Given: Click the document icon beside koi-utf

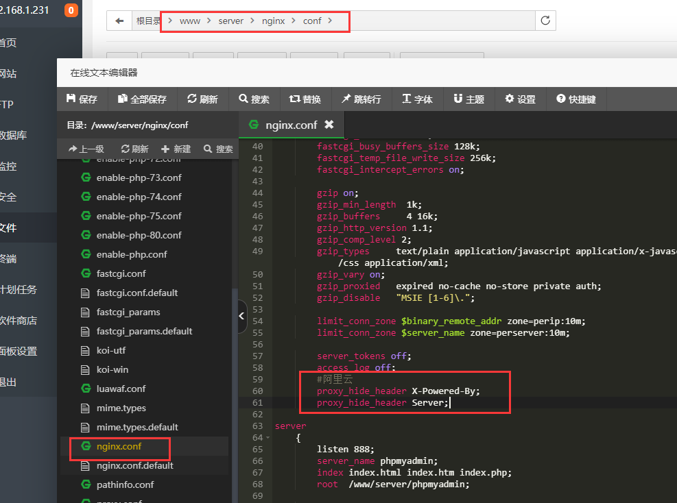Looking at the screenshot, I should (x=85, y=350).
